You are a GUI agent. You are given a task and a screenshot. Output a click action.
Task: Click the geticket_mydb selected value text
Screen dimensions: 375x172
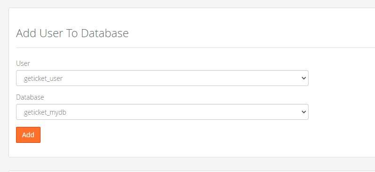click(45, 112)
